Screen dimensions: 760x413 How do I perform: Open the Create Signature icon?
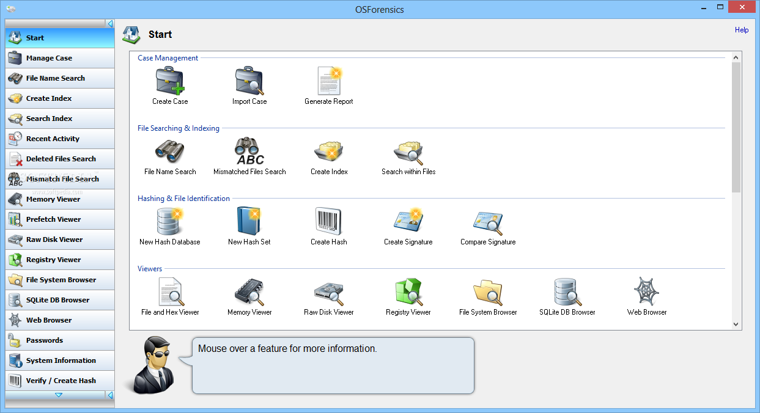(x=408, y=221)
